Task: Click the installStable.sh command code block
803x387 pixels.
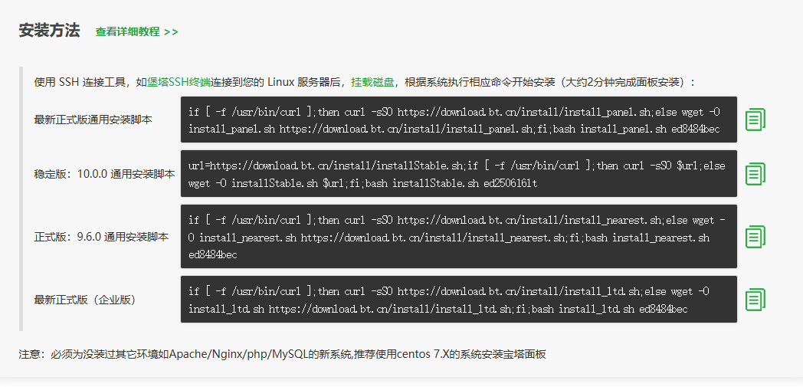Action: [x=458, y=173]
